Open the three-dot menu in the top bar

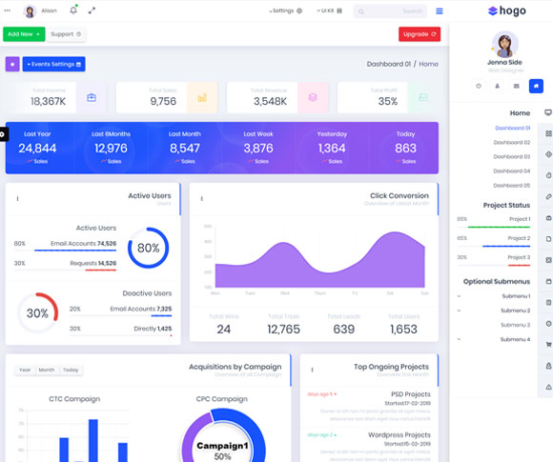(x=7, y=10)
